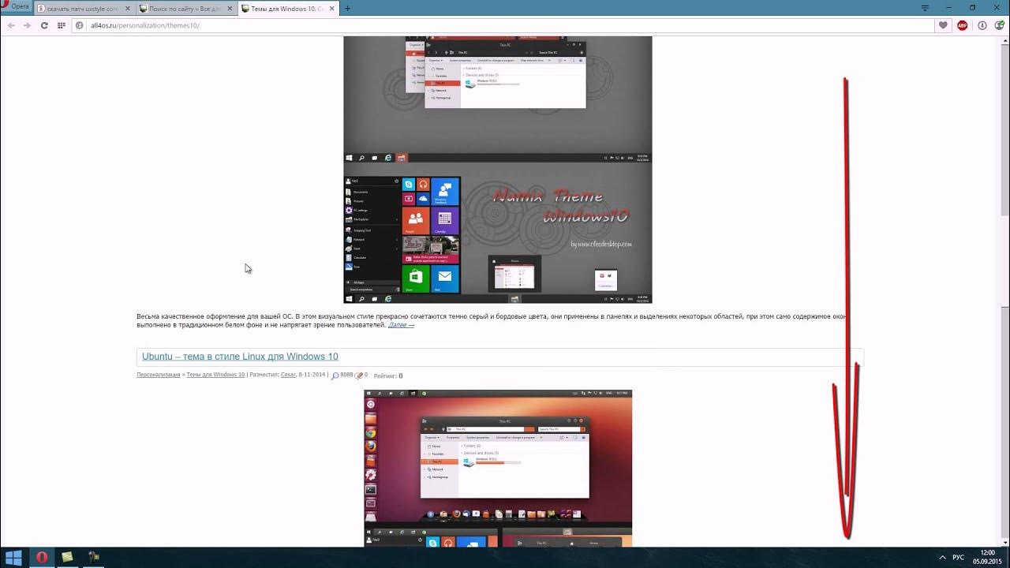Switch the РУС input language

[x=958, y=557]
